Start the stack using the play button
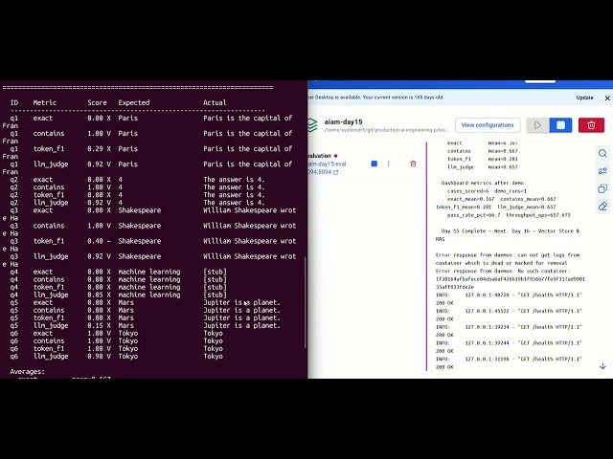The width and height of the screenshot is (613, 459). [538, 125]
